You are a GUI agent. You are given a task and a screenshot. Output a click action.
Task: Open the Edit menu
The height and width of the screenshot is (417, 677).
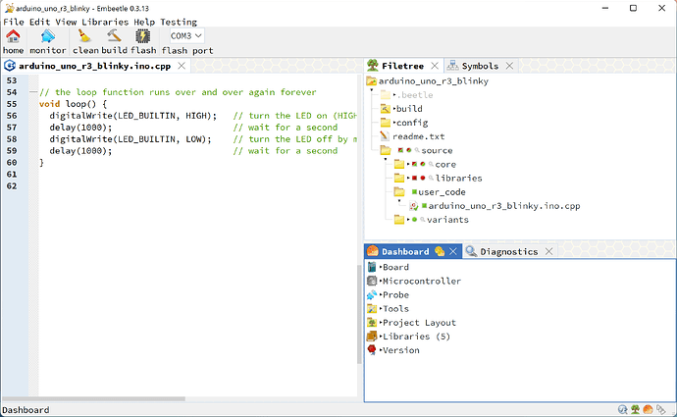click(x=39, y=22)
